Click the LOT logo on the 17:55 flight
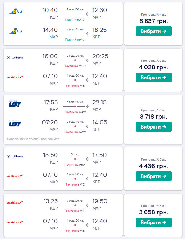 pos(15,104)
